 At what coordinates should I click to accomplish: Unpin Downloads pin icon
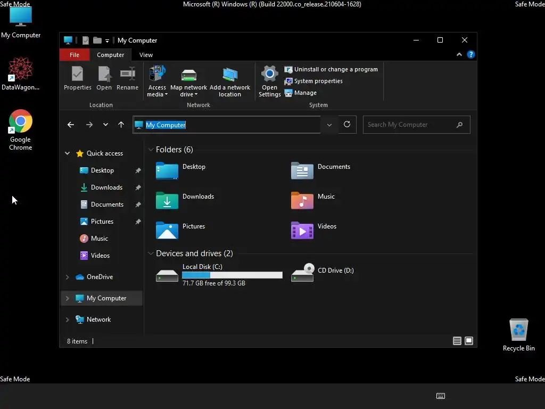tap(138, 187)
